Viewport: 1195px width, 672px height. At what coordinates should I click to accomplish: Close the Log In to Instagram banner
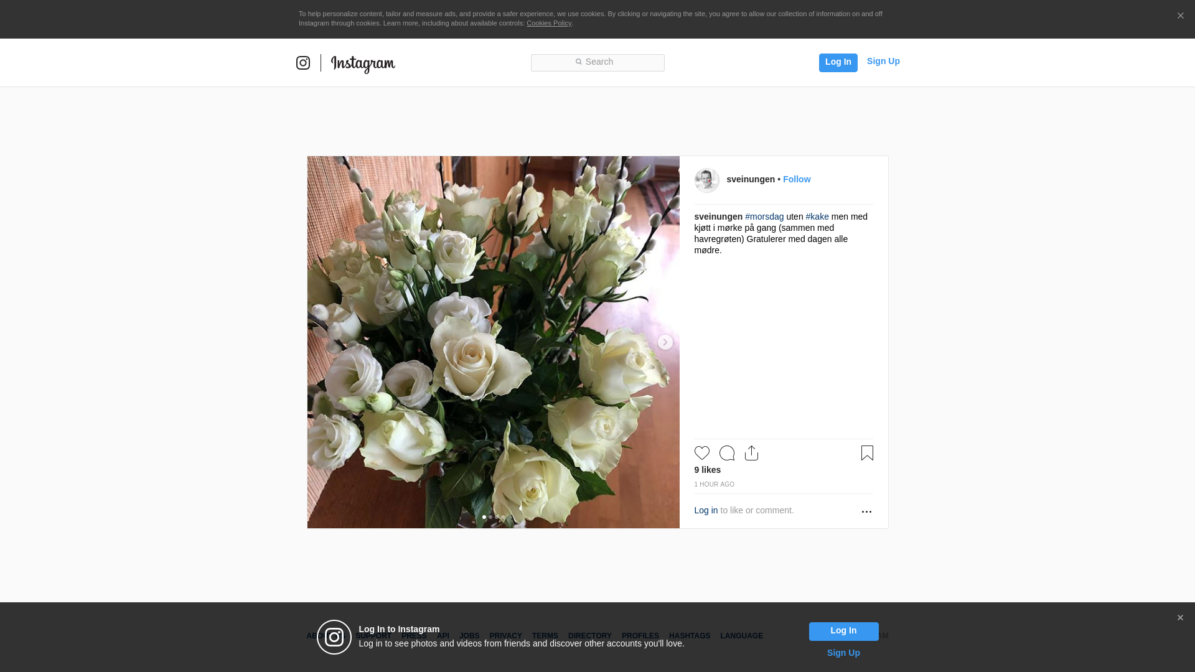pos(1180,618)
